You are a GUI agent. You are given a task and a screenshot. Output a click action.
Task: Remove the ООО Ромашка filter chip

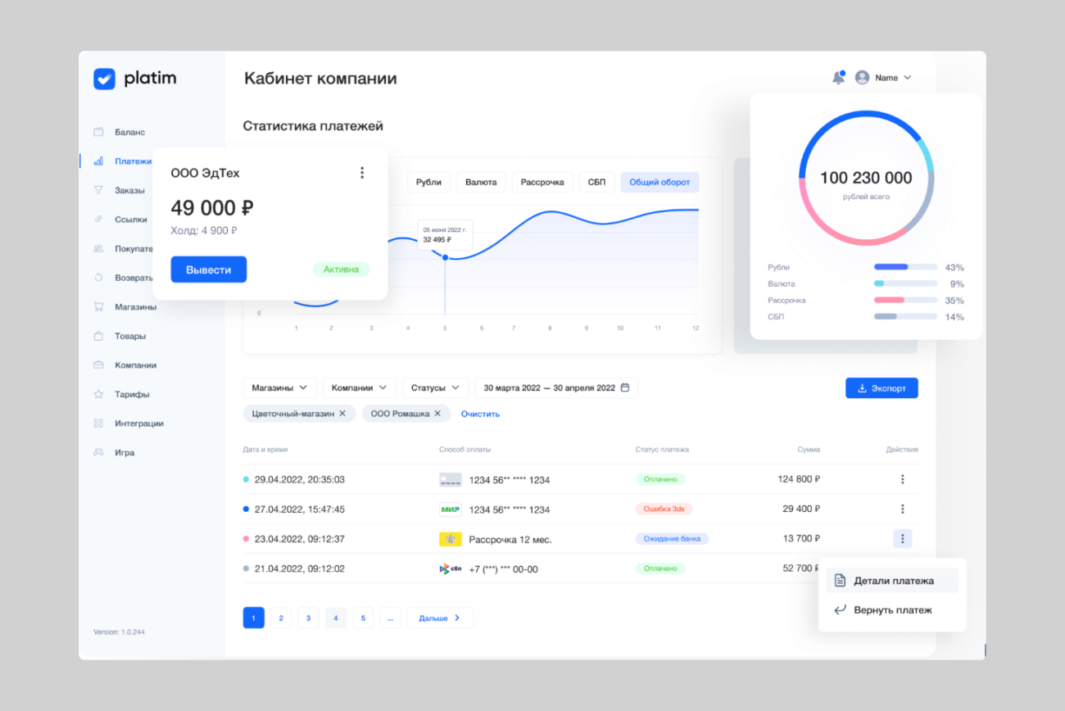pyautogui.click(x=437, y=414)
